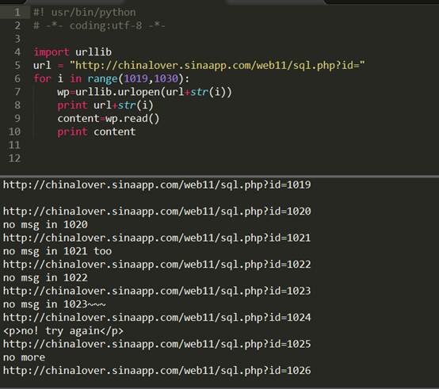Viewport: 439px width, 389px height.
Task: Click the output URL ending in id=1023
Action: pos(157,292)
